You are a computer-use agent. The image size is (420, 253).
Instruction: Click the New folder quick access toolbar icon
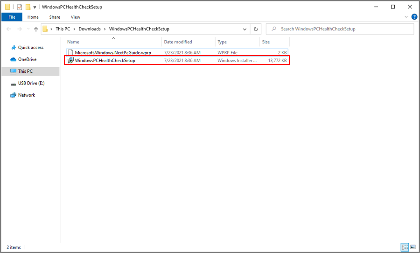tap(28, 7)
